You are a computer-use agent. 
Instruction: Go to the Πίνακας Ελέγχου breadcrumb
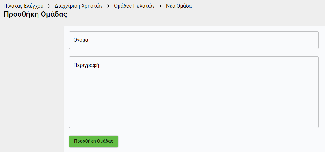[x=23, y=6]
